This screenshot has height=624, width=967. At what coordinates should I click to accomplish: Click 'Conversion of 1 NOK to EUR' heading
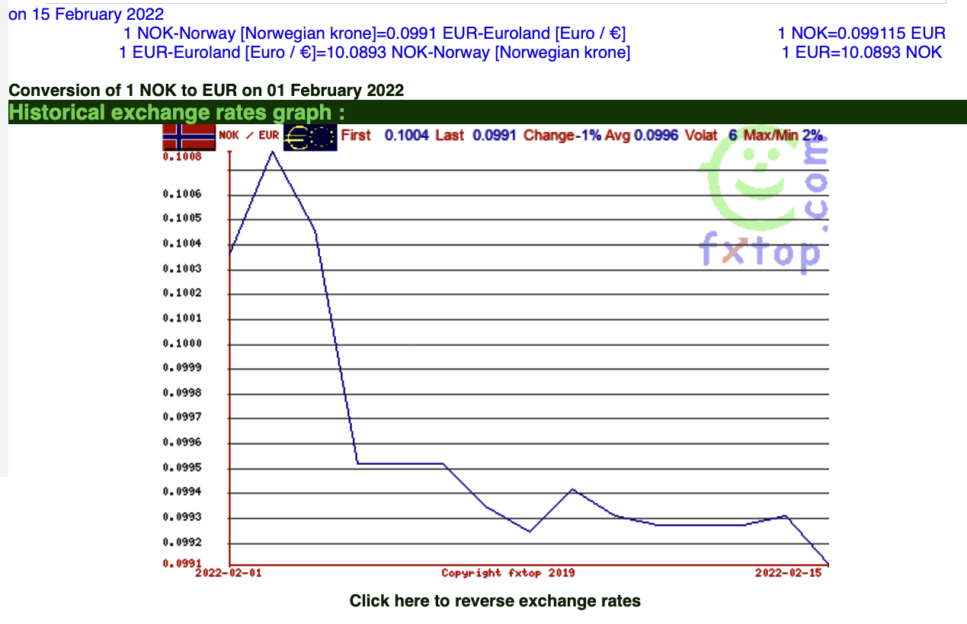pyautogui.click(x=206, y=91)
